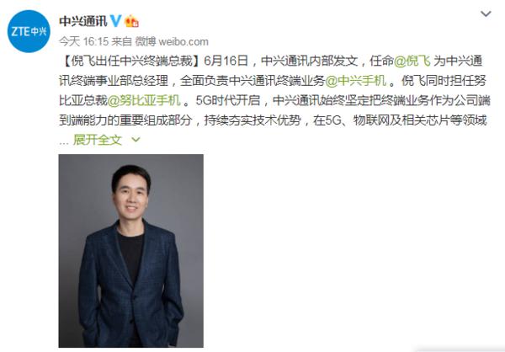Screen dimensions: 505x352
Task: Click the arrow beside 展开全文
Action: (x=136, y=140)
